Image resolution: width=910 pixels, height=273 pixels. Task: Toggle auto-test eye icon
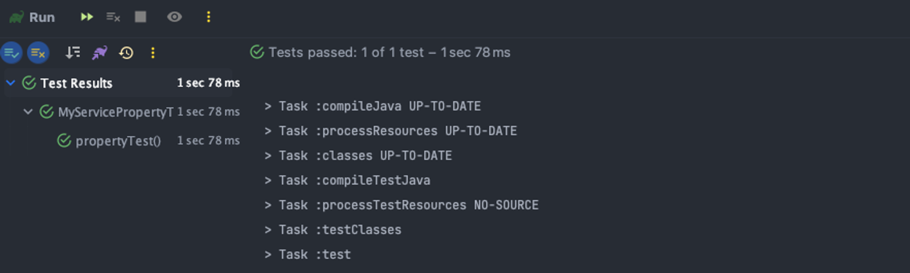[x=174, y=17]
